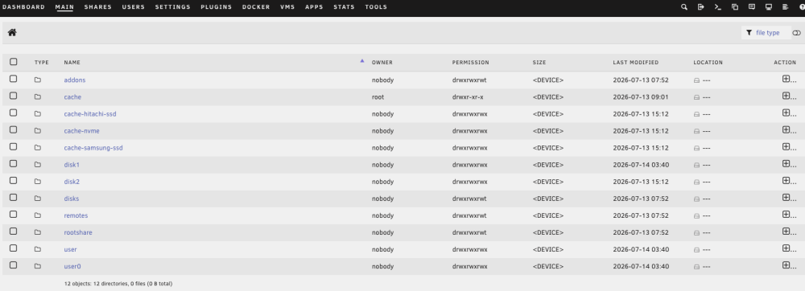Go to the home folder icon

coord(12,32)
